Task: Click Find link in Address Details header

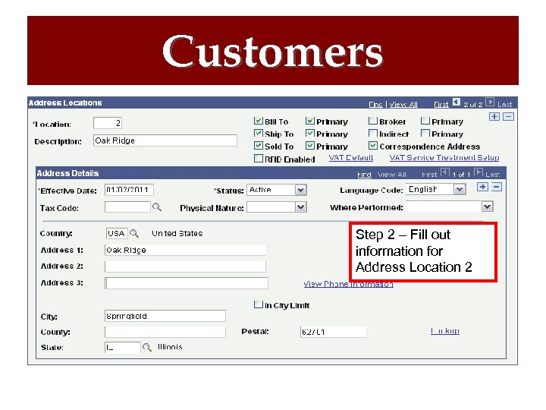Action: click(x=364, y=175)
